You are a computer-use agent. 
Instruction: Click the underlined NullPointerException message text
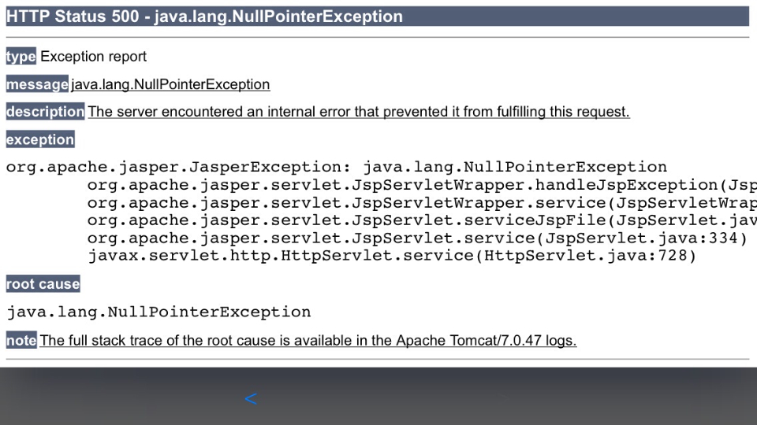[170, 84]
